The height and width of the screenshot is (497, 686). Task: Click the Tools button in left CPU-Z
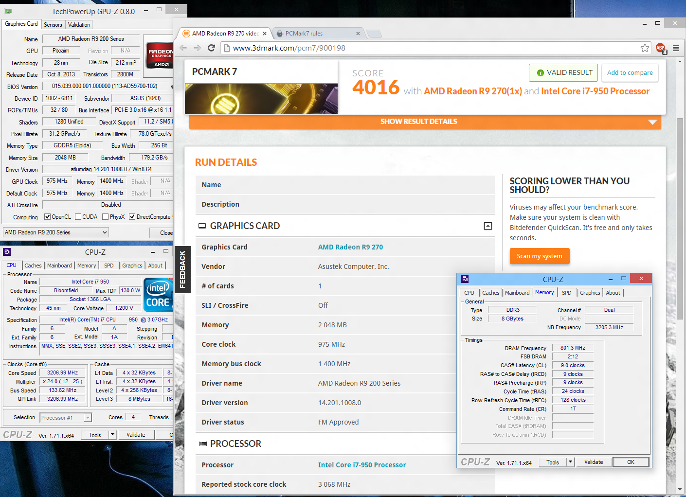95,435
